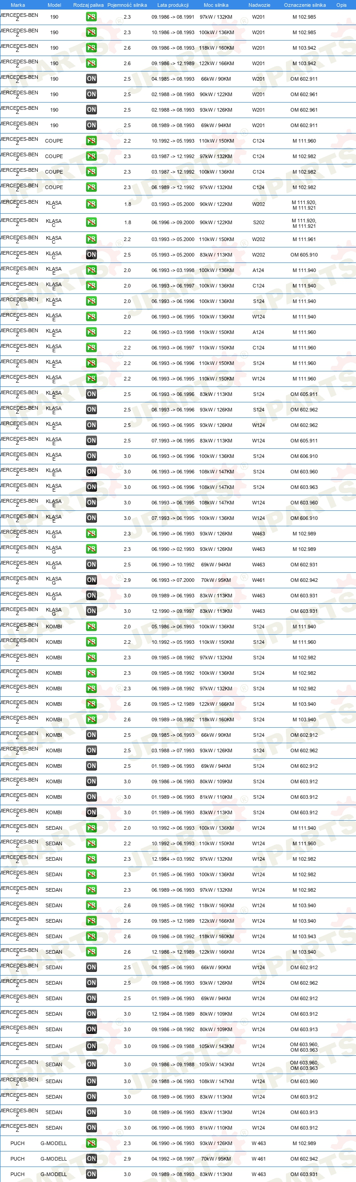The image size is (356, 1182).
Task: Click ON icon in KLASA G W461 row
Action: coord(91,580)
